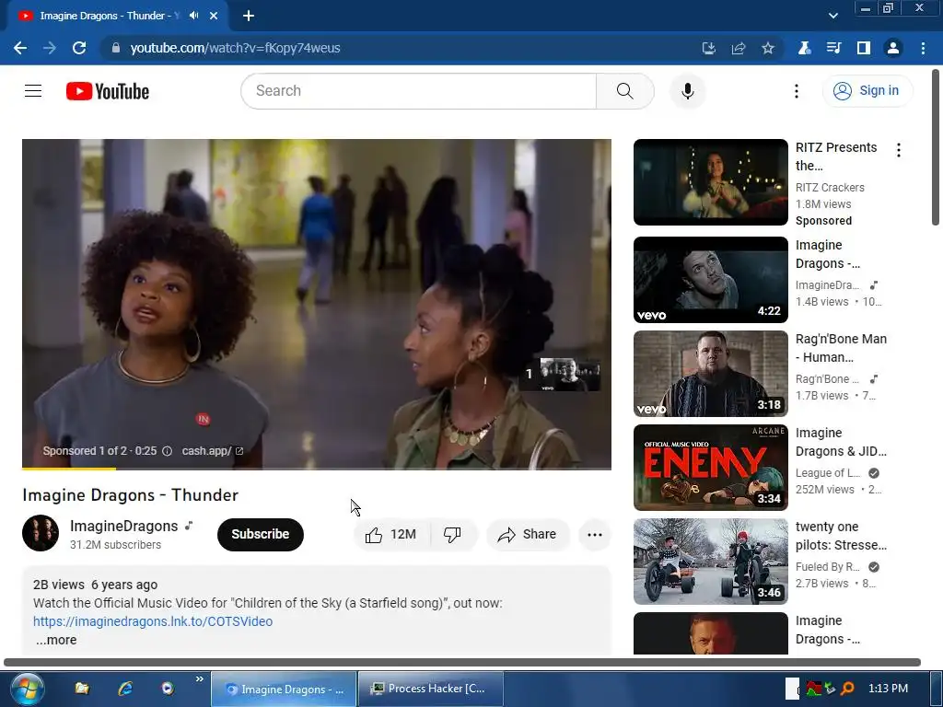
Task: Open Chrome Labs flask icon
Action: (804, 48)
